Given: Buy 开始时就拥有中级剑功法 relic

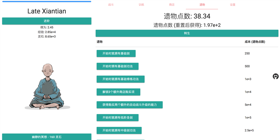Looking at the screenshot, I should pos(119,130).
